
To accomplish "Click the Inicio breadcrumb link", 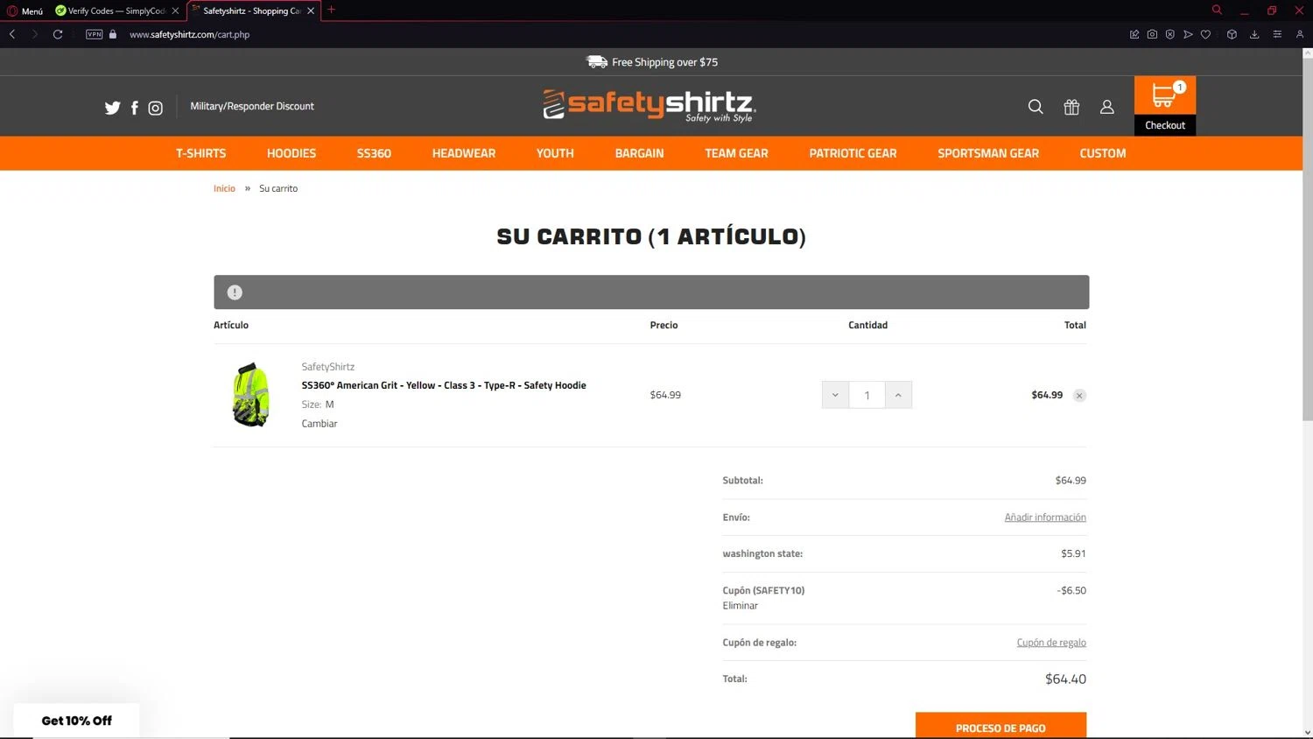I will [x=224, y=188].
